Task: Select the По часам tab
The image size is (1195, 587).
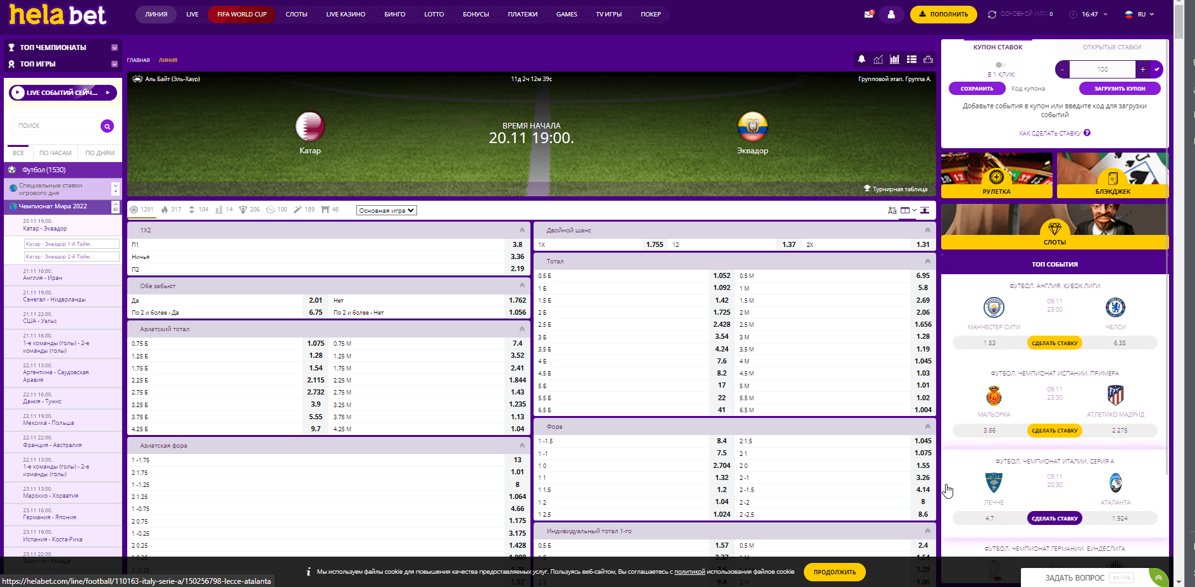Action: coord(55,153)
